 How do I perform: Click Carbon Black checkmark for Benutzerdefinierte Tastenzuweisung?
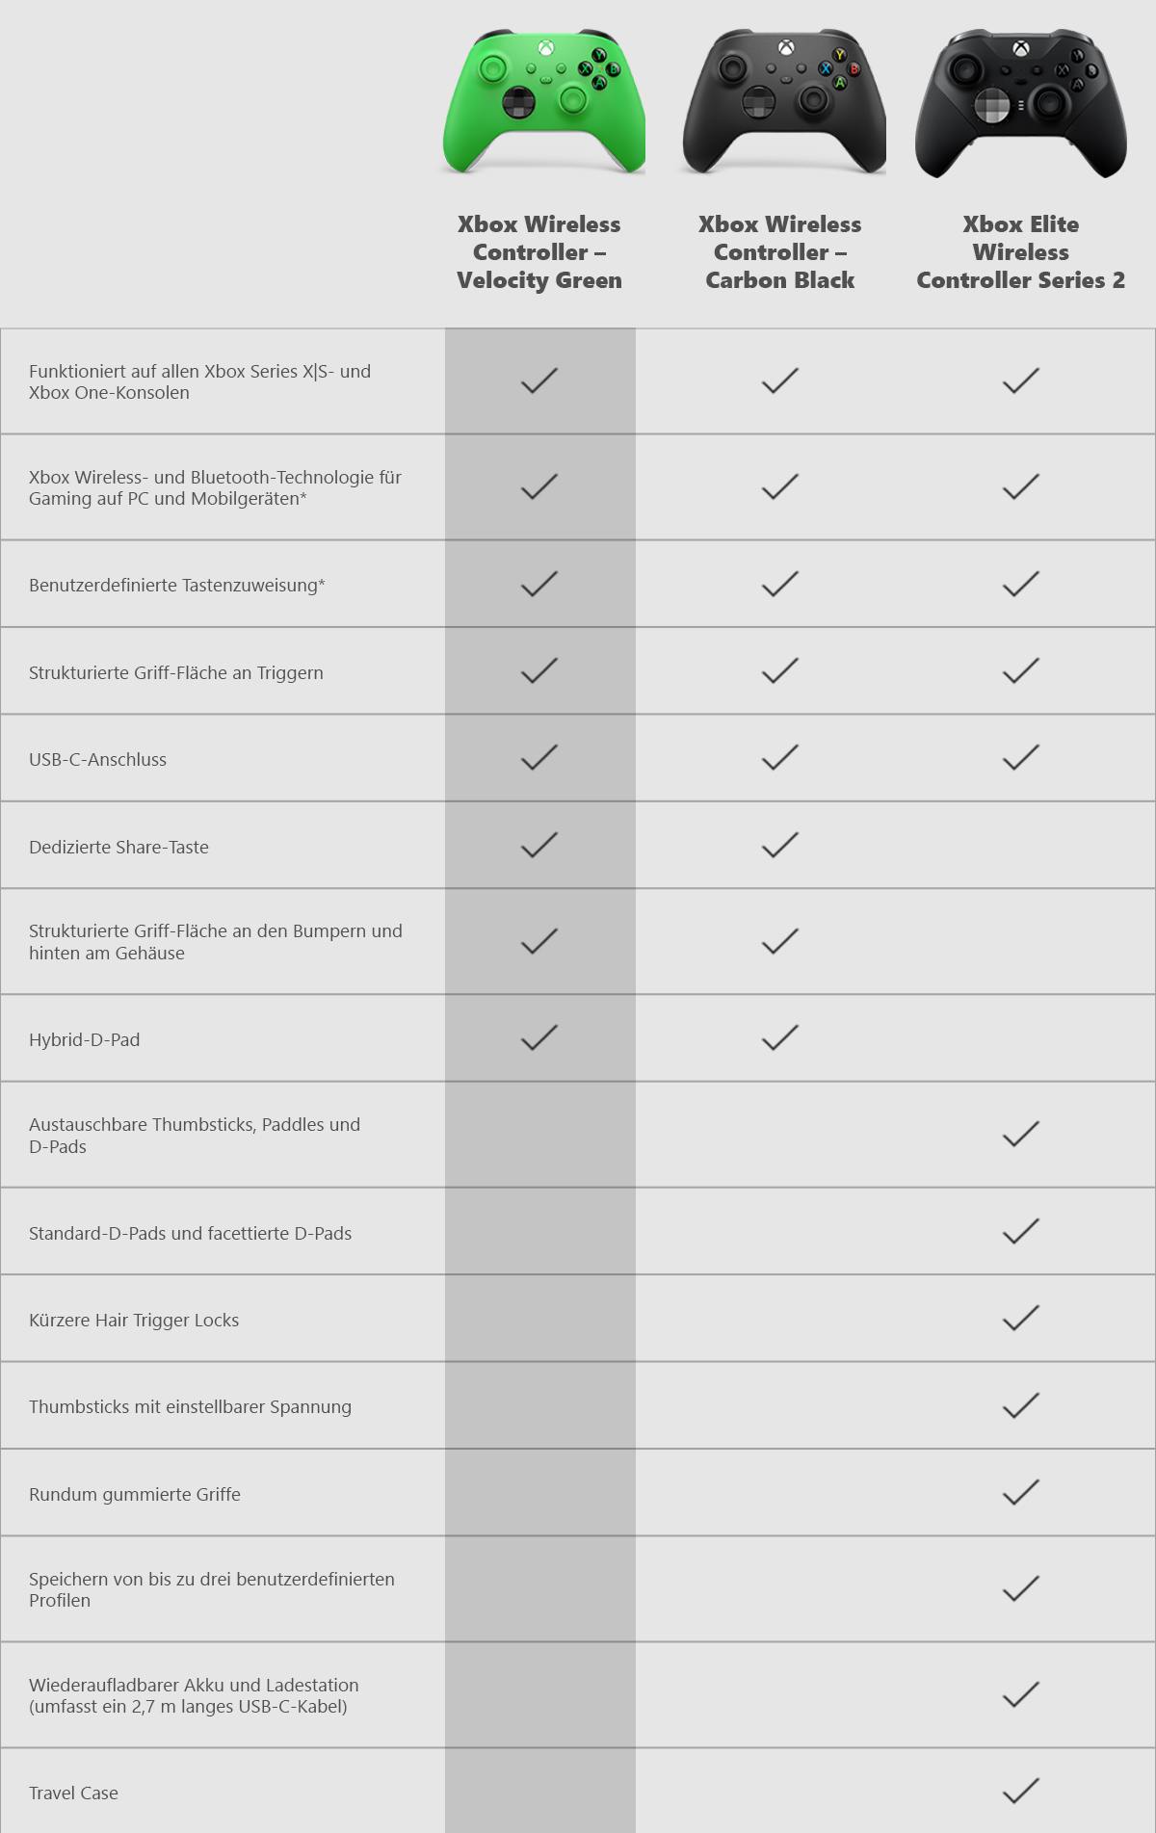click(x=780, y=585)
